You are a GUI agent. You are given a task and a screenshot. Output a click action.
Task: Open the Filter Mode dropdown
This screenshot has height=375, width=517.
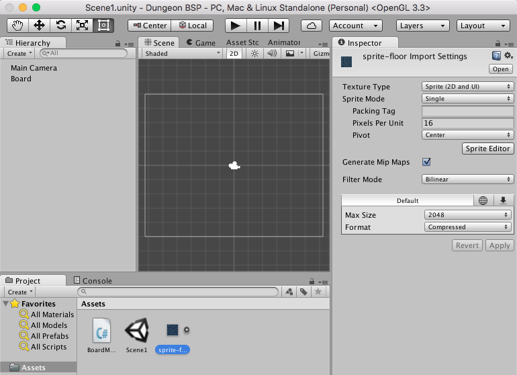point(467,179)
